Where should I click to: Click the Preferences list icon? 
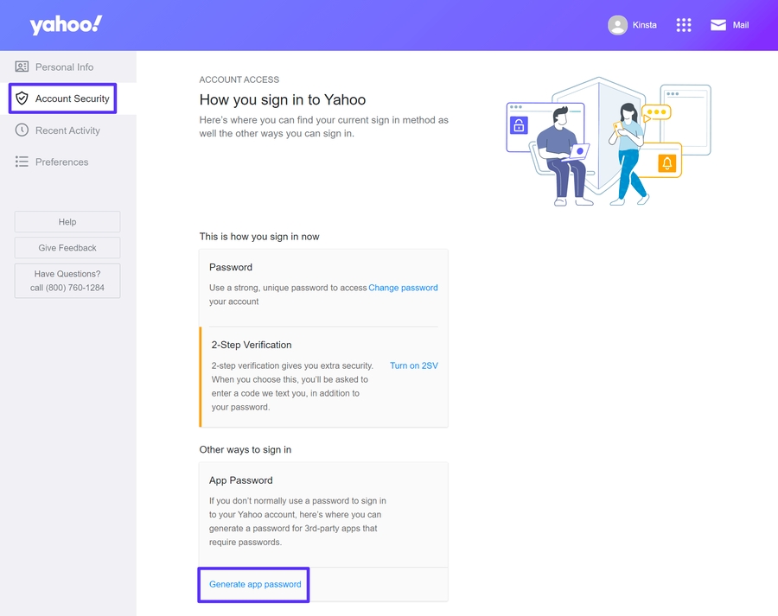click(x=22, y=162)
